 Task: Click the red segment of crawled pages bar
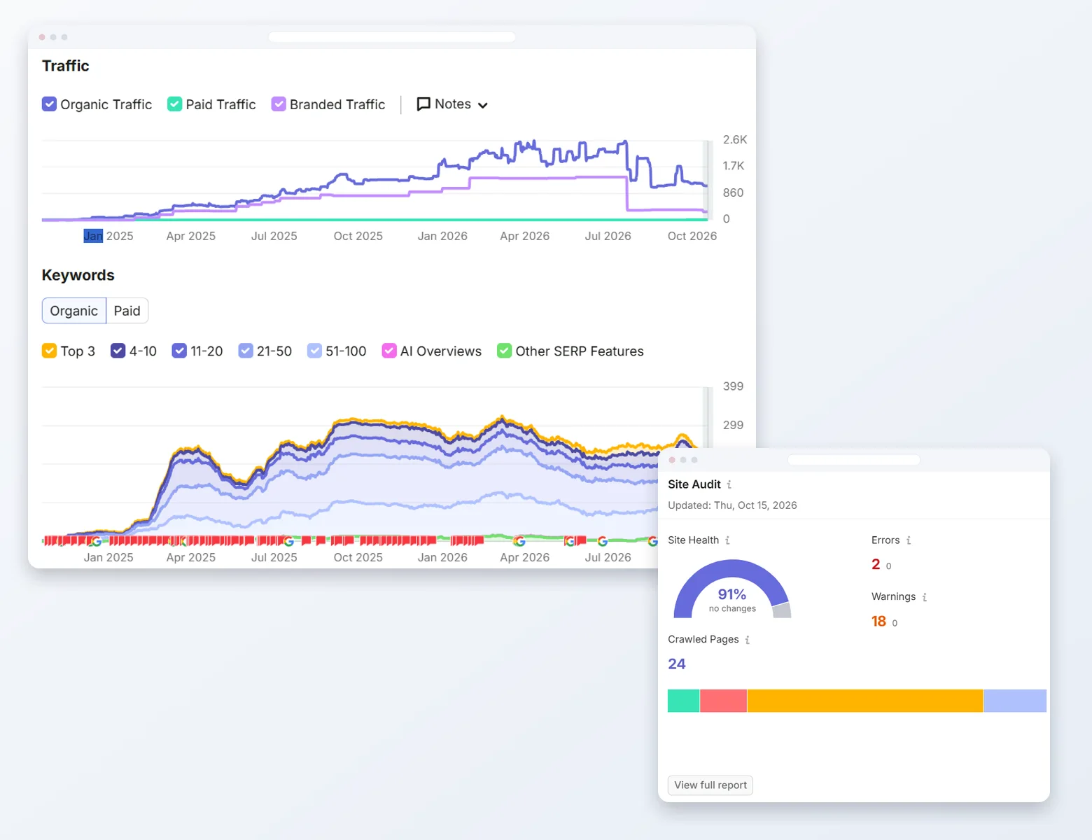tap(724, 701)
